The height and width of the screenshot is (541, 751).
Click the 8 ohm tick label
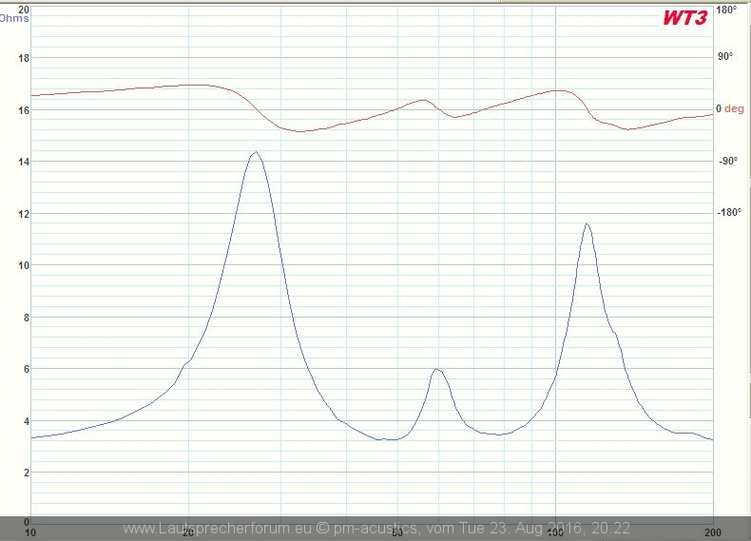click(26, 318)
